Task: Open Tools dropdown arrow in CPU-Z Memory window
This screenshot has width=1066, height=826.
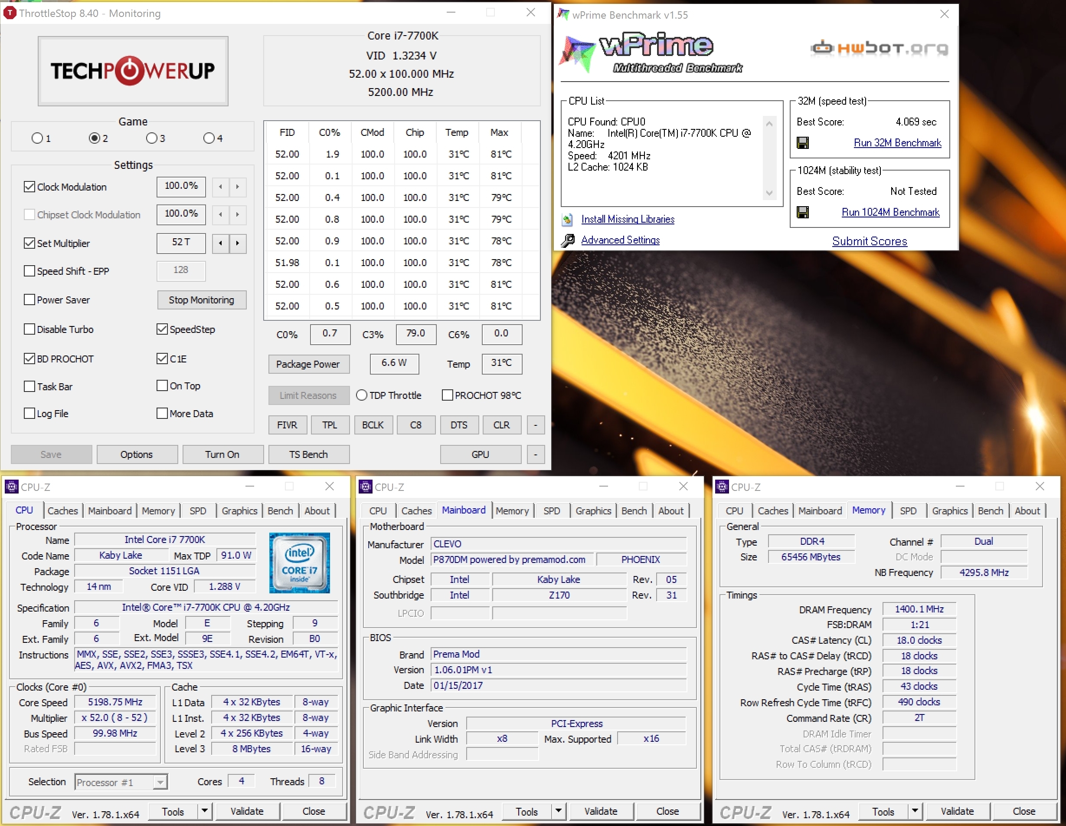Action: [915, 811]
